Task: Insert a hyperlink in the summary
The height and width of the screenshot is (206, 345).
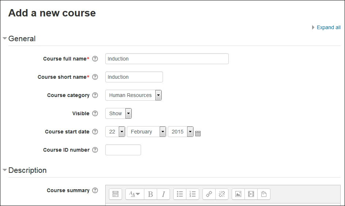Action: [x=209, y=194]
